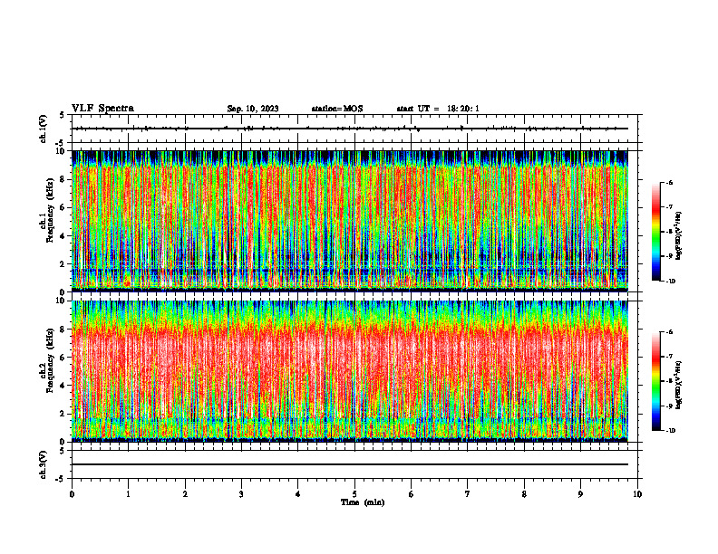Click the flat ch.3 voltage trace line

tap(350, 464)
